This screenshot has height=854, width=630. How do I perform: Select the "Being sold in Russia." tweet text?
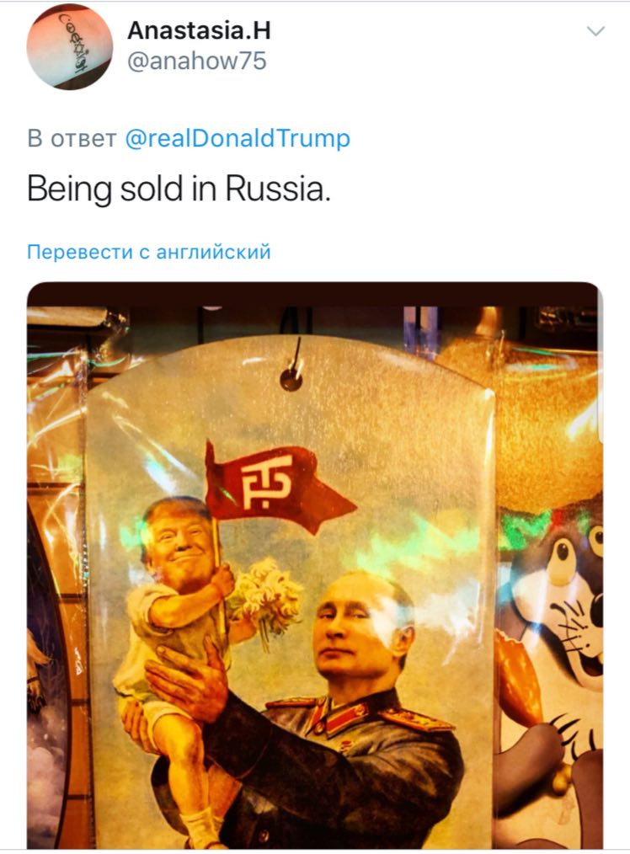[179, 189]
